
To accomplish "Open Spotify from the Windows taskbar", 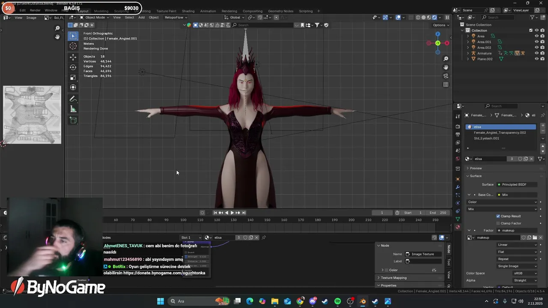I will pyautogui.click(x=337, y=301).
